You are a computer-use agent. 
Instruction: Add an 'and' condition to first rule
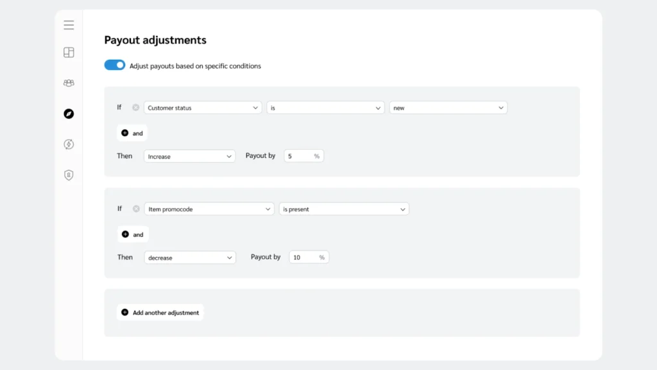132,133
